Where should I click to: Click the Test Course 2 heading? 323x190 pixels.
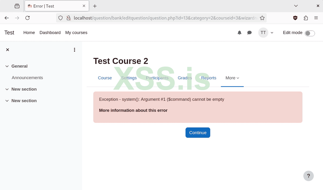(121, 61)
